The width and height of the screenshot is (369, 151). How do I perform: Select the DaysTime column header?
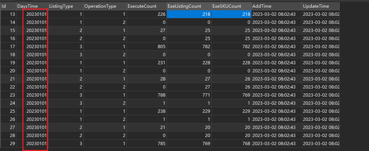pyautogui.click(x=32, y=6)
